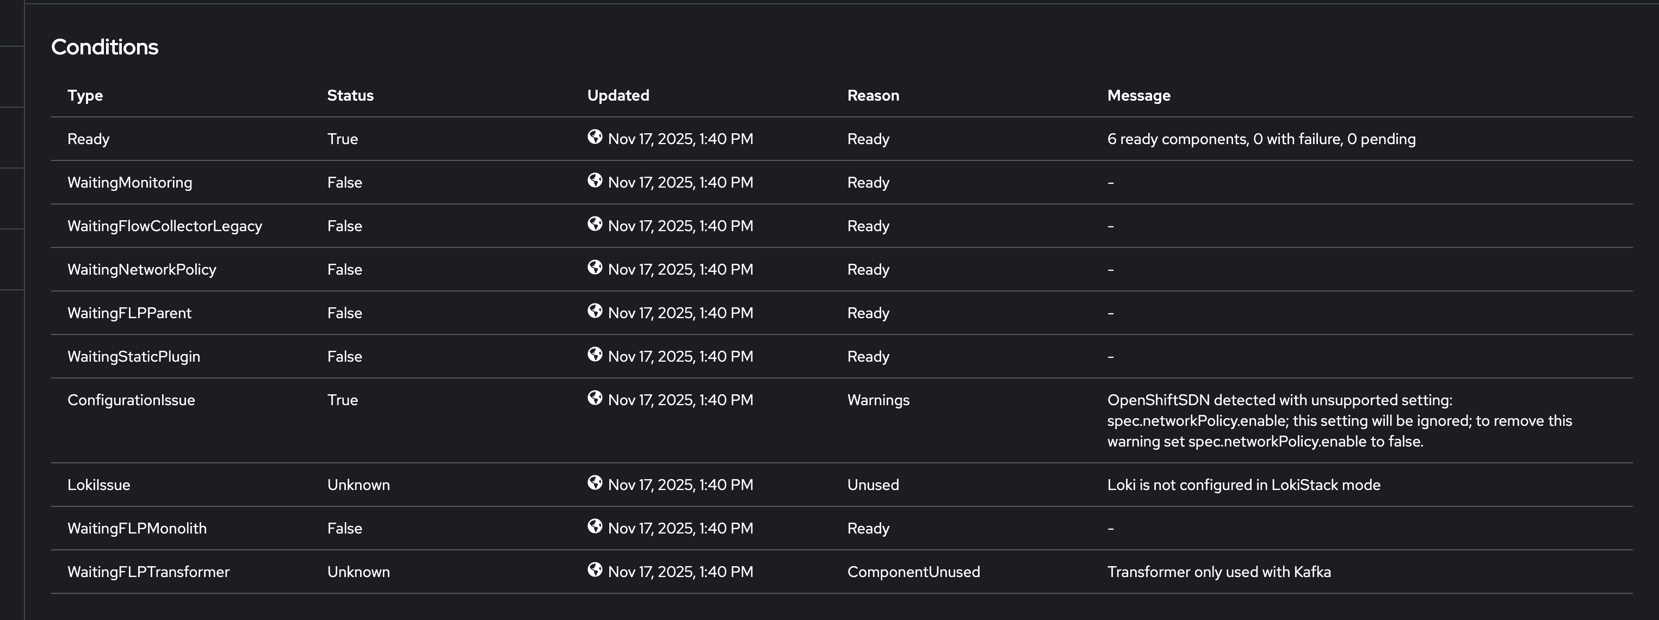Click the OpenShiftSDN warning message text

1339,420
